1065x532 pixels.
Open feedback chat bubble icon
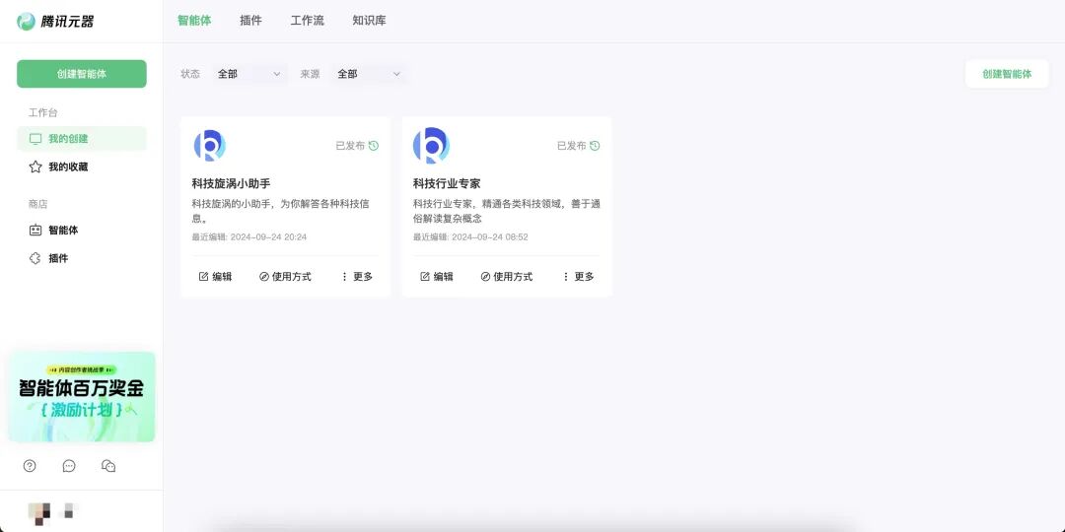tap(69, 465)
